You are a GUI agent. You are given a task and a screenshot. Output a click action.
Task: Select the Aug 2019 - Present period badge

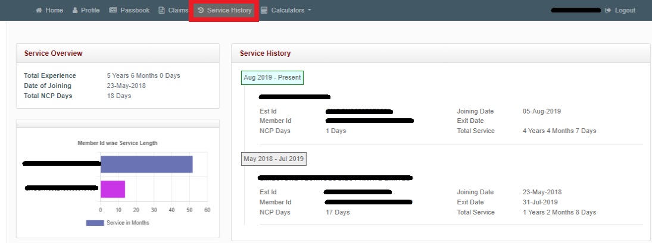tap(272, 78)
